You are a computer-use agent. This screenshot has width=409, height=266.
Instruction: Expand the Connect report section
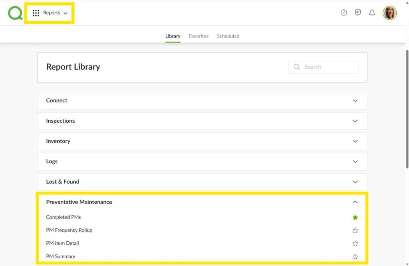point(355,101)
